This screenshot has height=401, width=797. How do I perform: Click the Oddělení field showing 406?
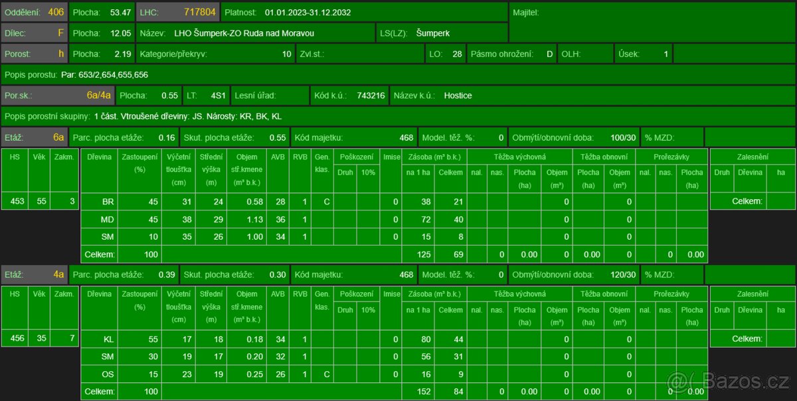pos(35,12)
